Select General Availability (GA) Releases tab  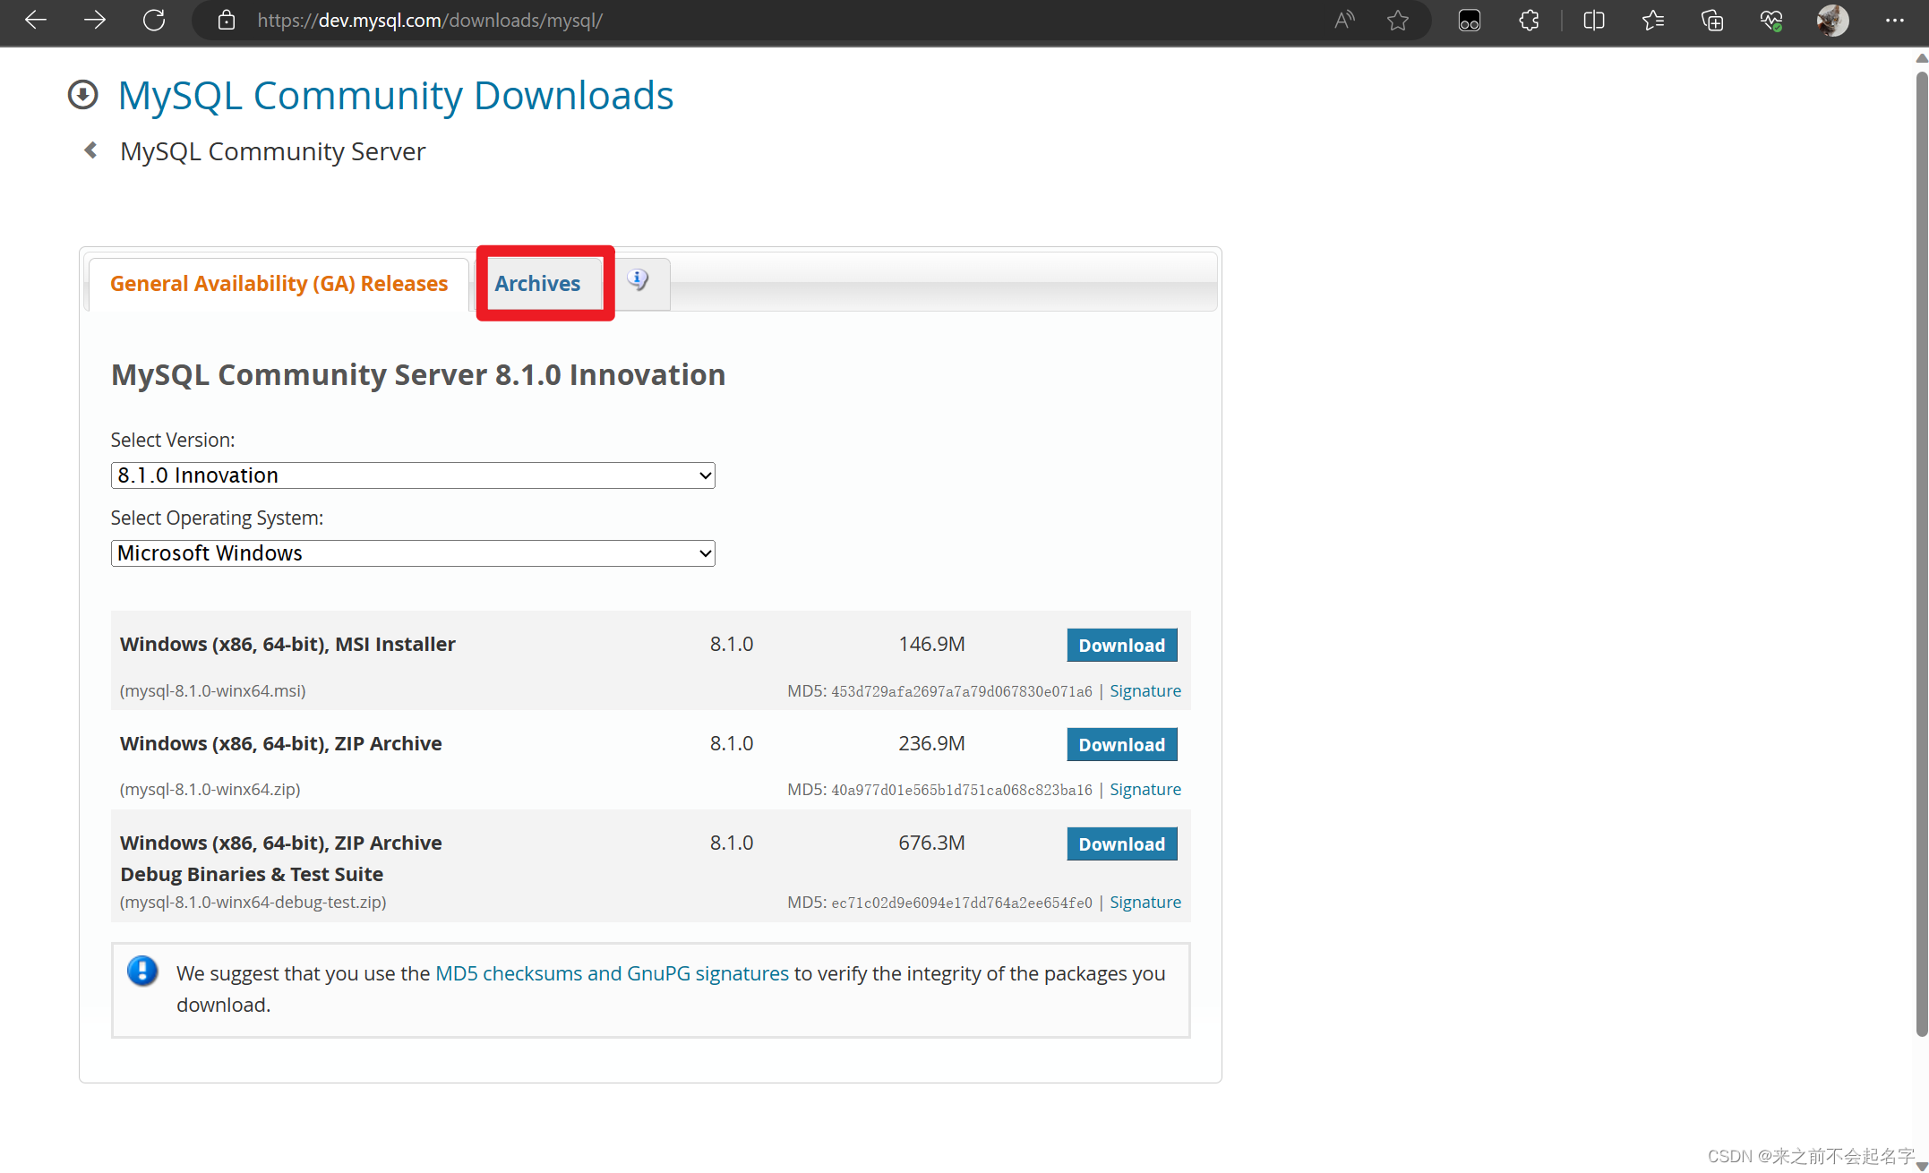point(279,284)
